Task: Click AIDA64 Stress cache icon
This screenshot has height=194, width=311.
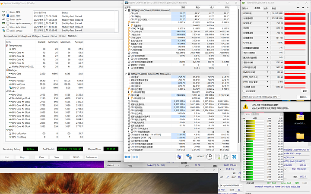Action: [3, 19]
